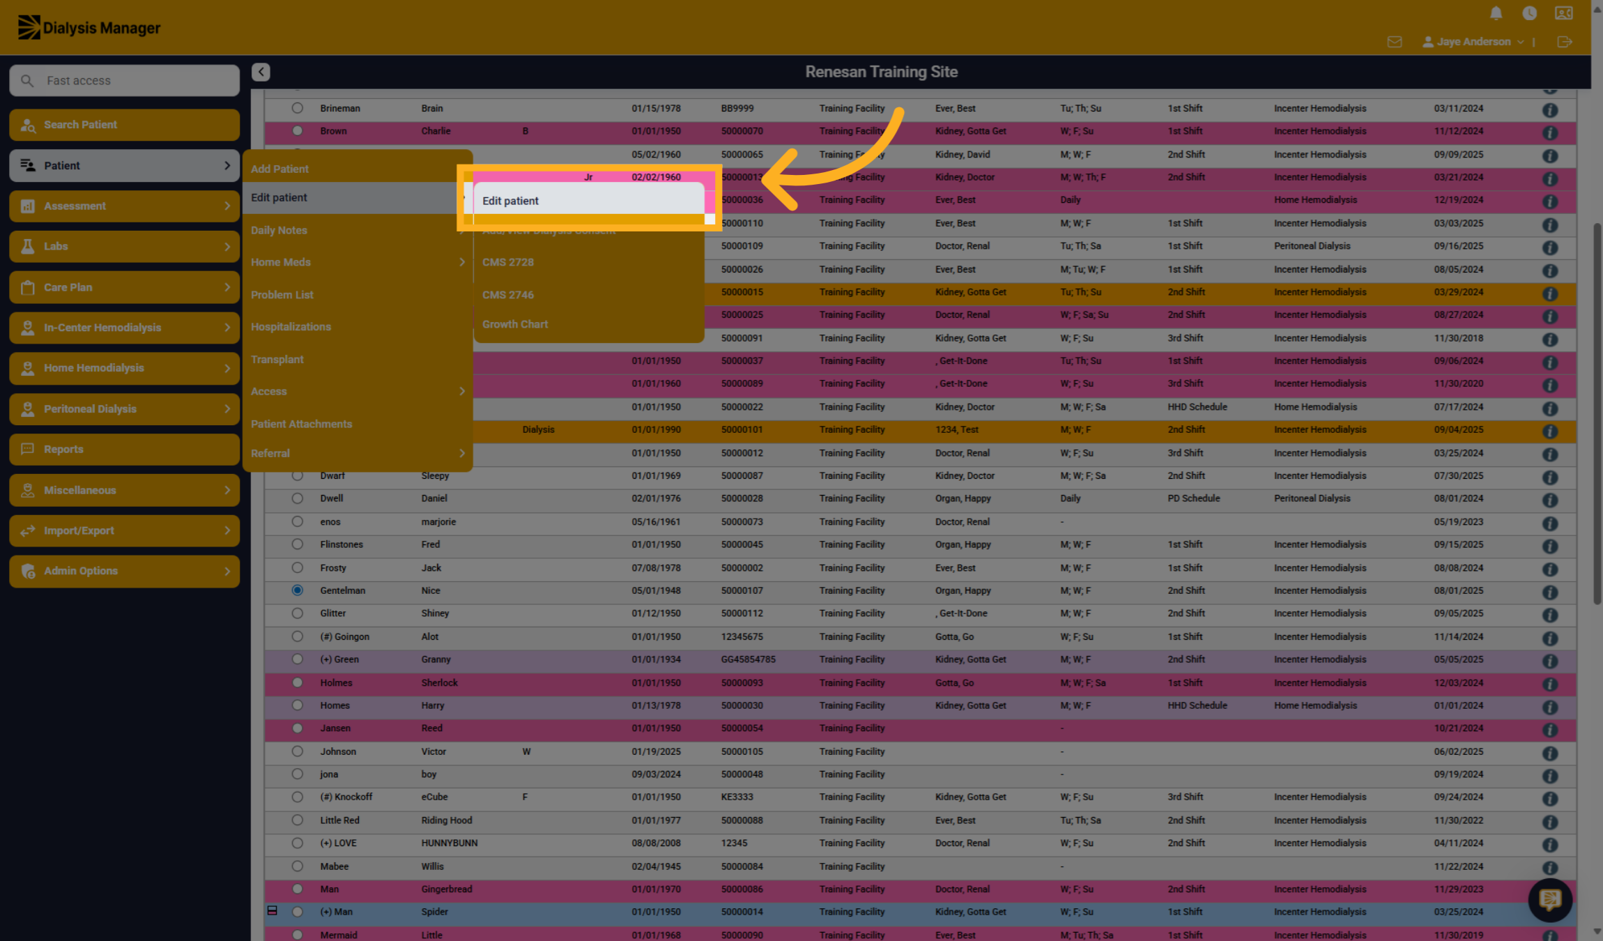Expand the In-Center Hemodialysis menu
1603x941 pixels.
[125, 328]
